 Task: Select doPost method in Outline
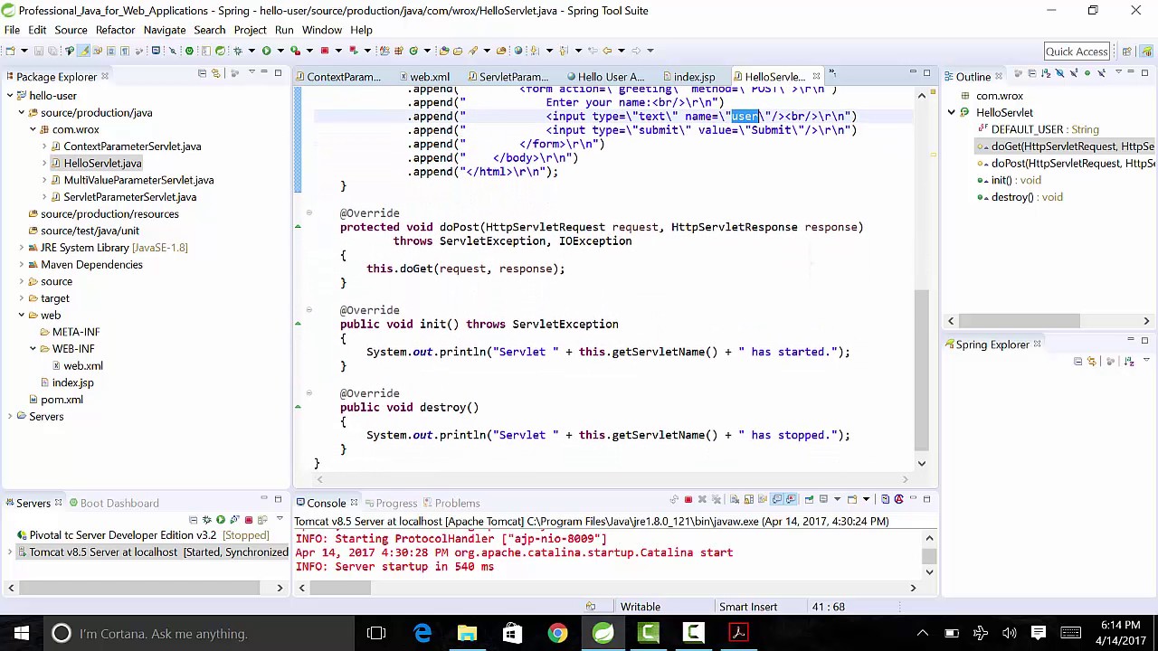pyautogui.click(x=1066, y=164)
